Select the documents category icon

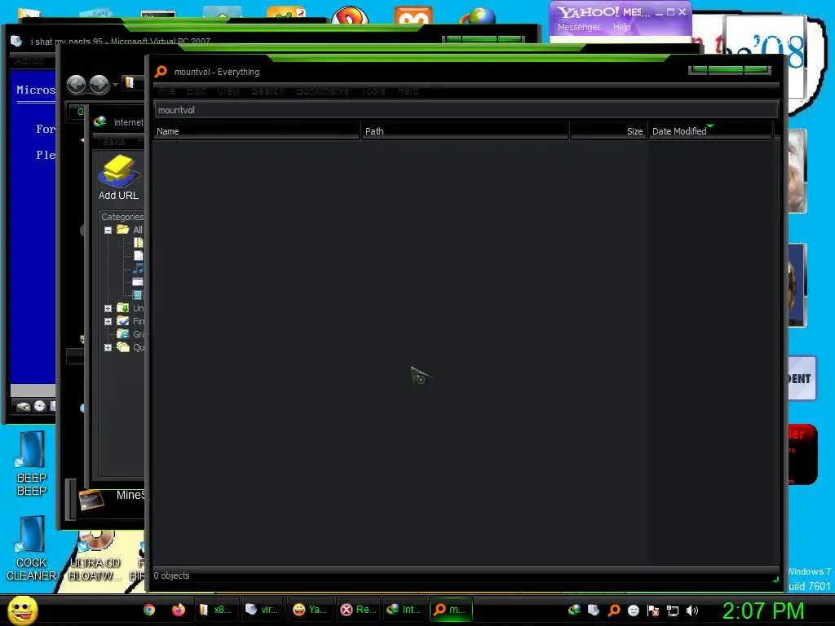pyautogui.click(x=139, y=255)
